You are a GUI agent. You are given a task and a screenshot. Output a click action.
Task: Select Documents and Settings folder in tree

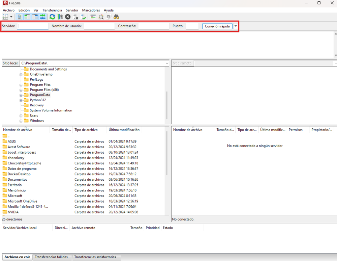pyautogui.click(x=48, y=69)
